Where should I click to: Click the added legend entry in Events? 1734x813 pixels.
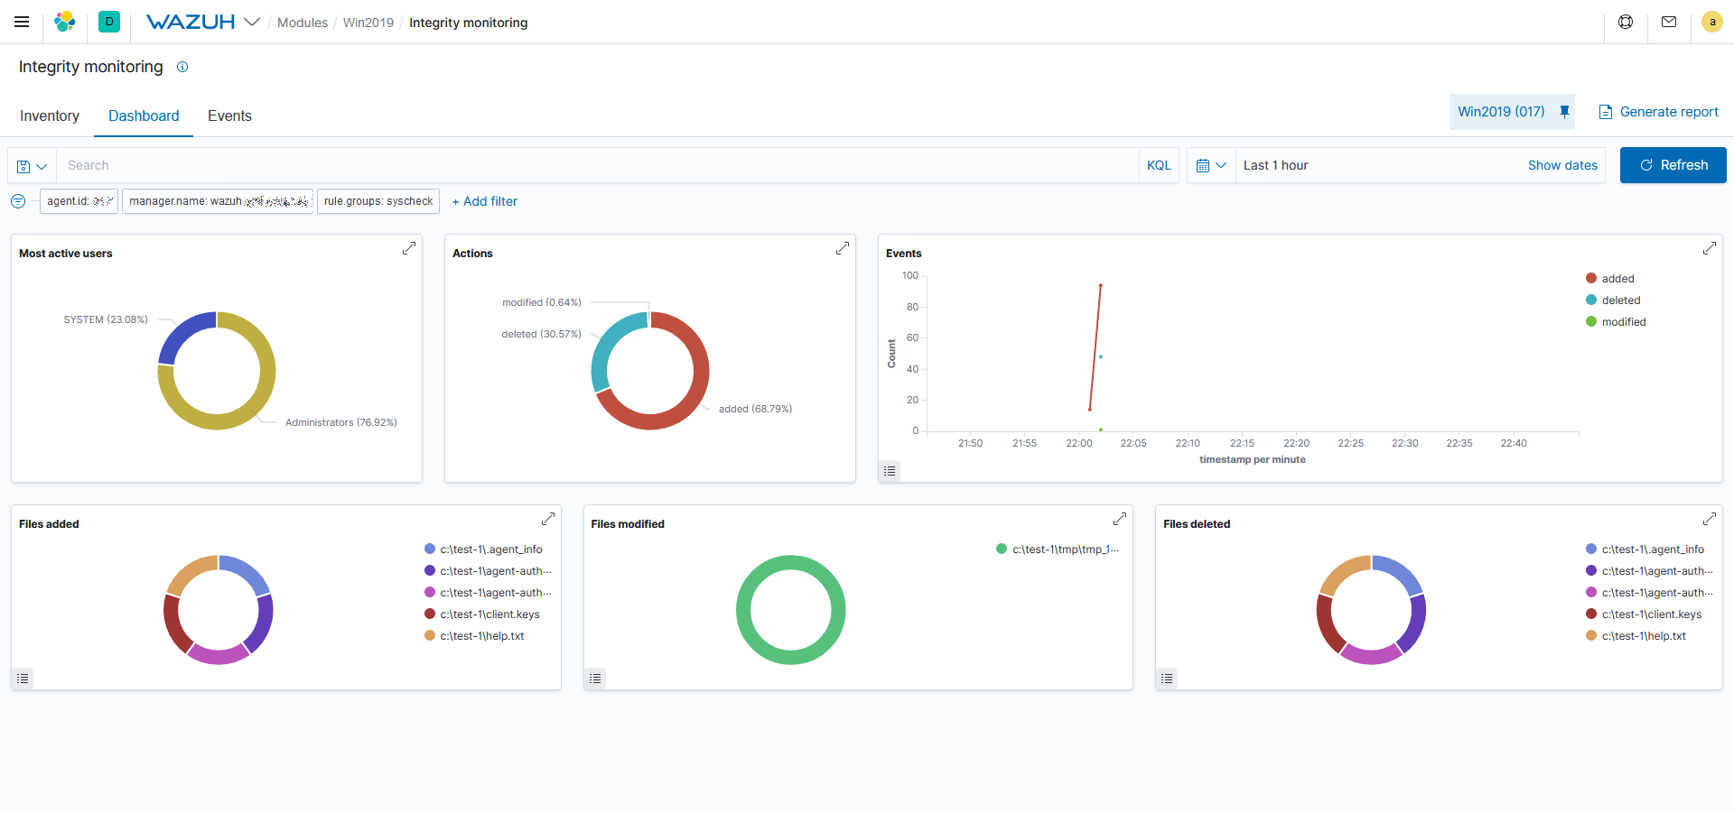coord(1610,279)
